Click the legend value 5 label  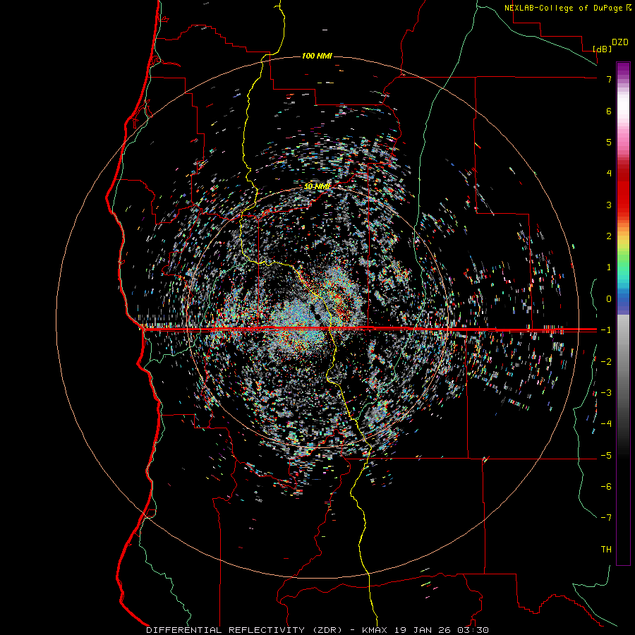(609, 142)
